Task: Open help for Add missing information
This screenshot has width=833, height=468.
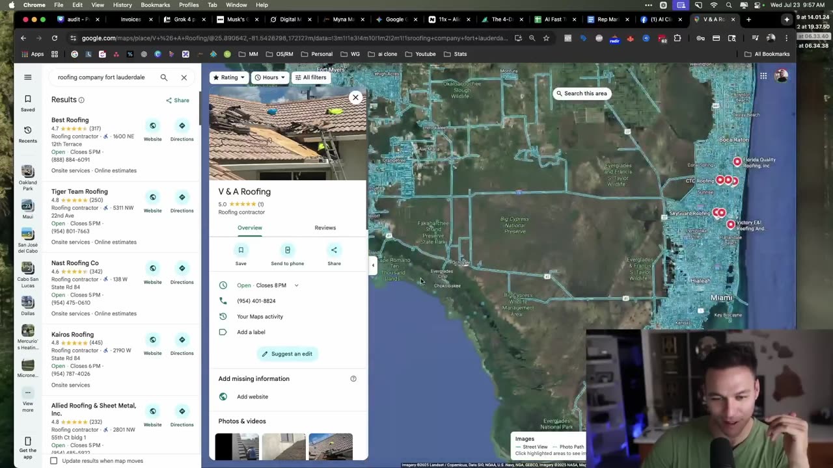Action: tap(353, 379)
